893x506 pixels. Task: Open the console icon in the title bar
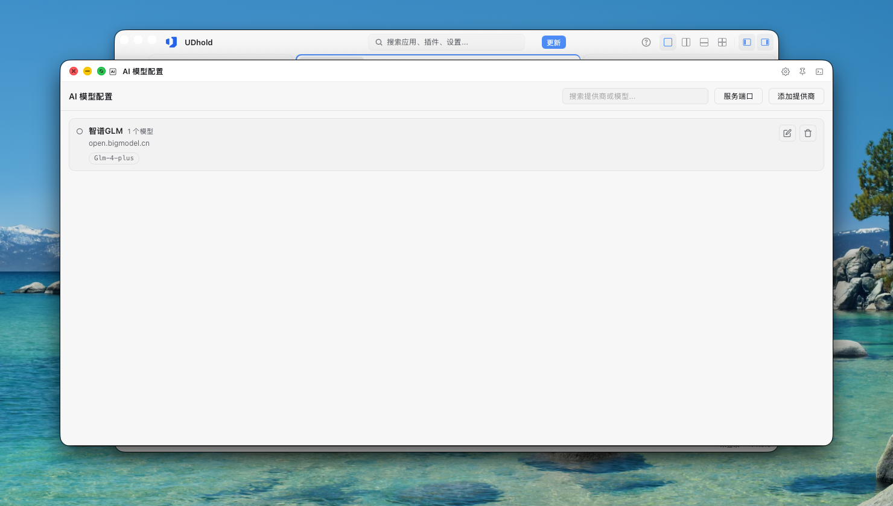(819, 72)
